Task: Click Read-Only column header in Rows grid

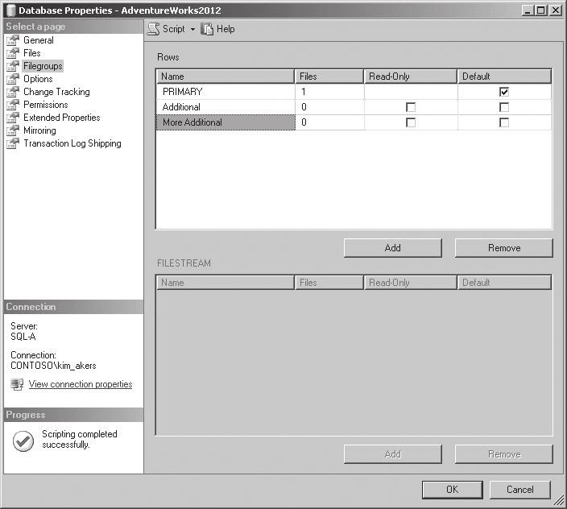Action: (x=411, y=77)
